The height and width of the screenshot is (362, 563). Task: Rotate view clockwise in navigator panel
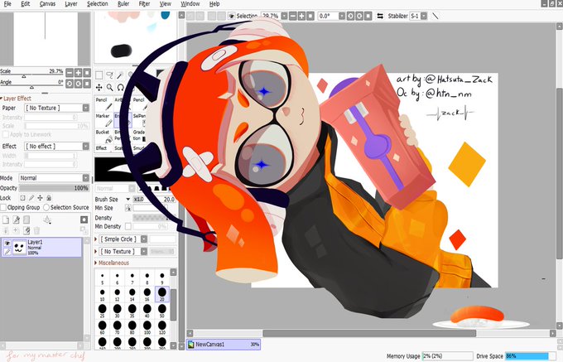click(79, 84)
